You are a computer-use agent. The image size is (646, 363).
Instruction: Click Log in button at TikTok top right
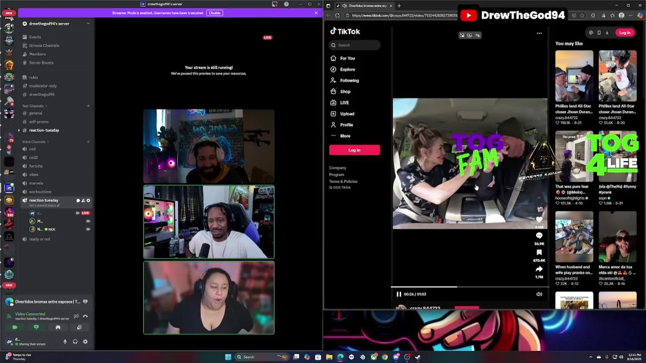coord(625,33)
